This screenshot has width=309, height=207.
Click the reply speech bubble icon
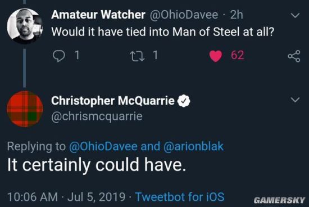(59, 56)
